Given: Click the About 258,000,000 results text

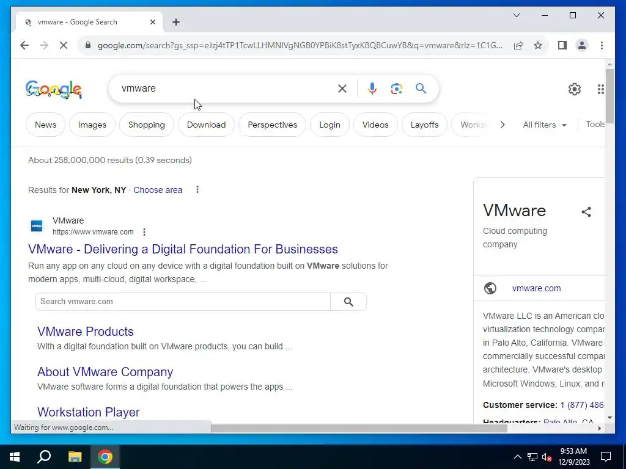Looking at the screenshot, I should [x=110, y=161].
